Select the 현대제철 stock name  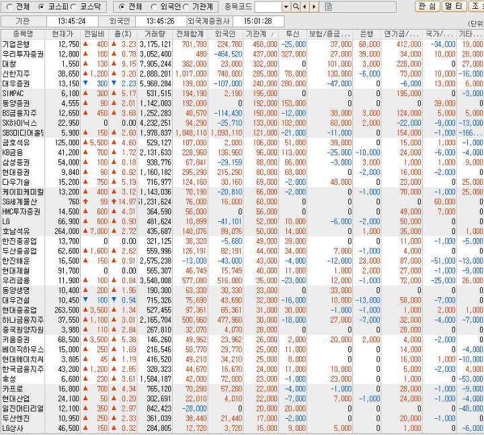pos(15,271)
